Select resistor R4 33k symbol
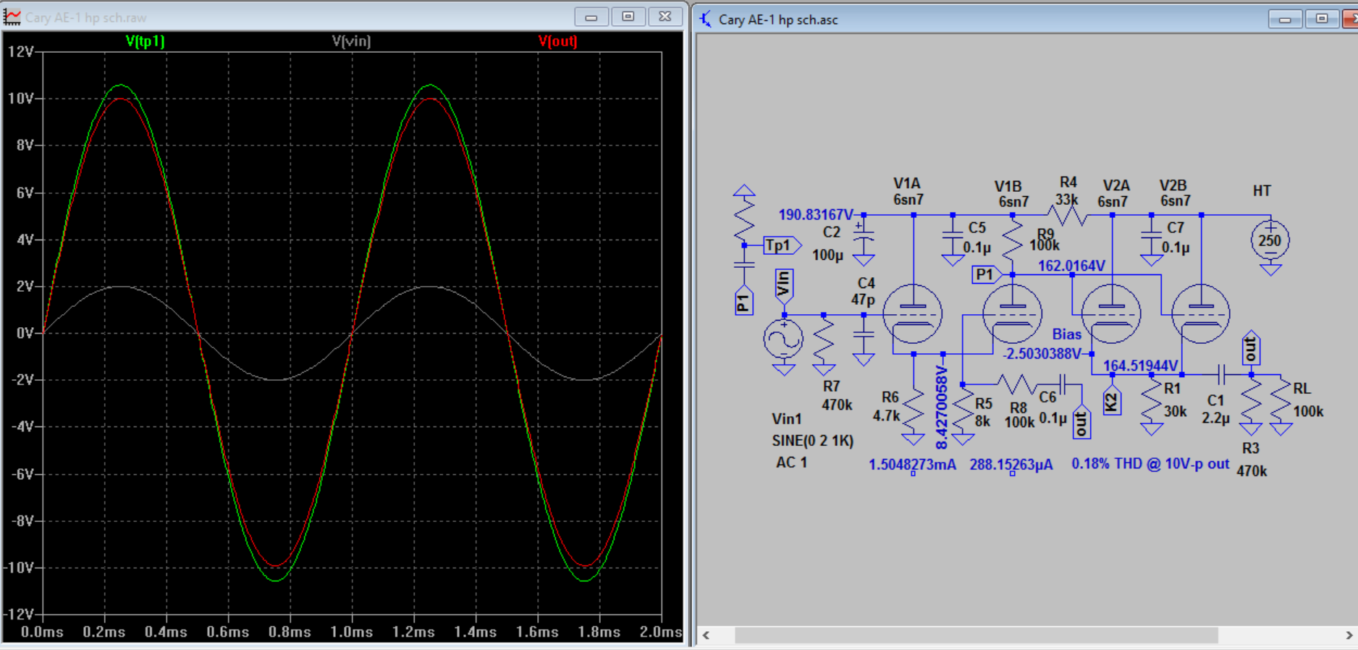 pyautogui.click(x=1067, y=215)
